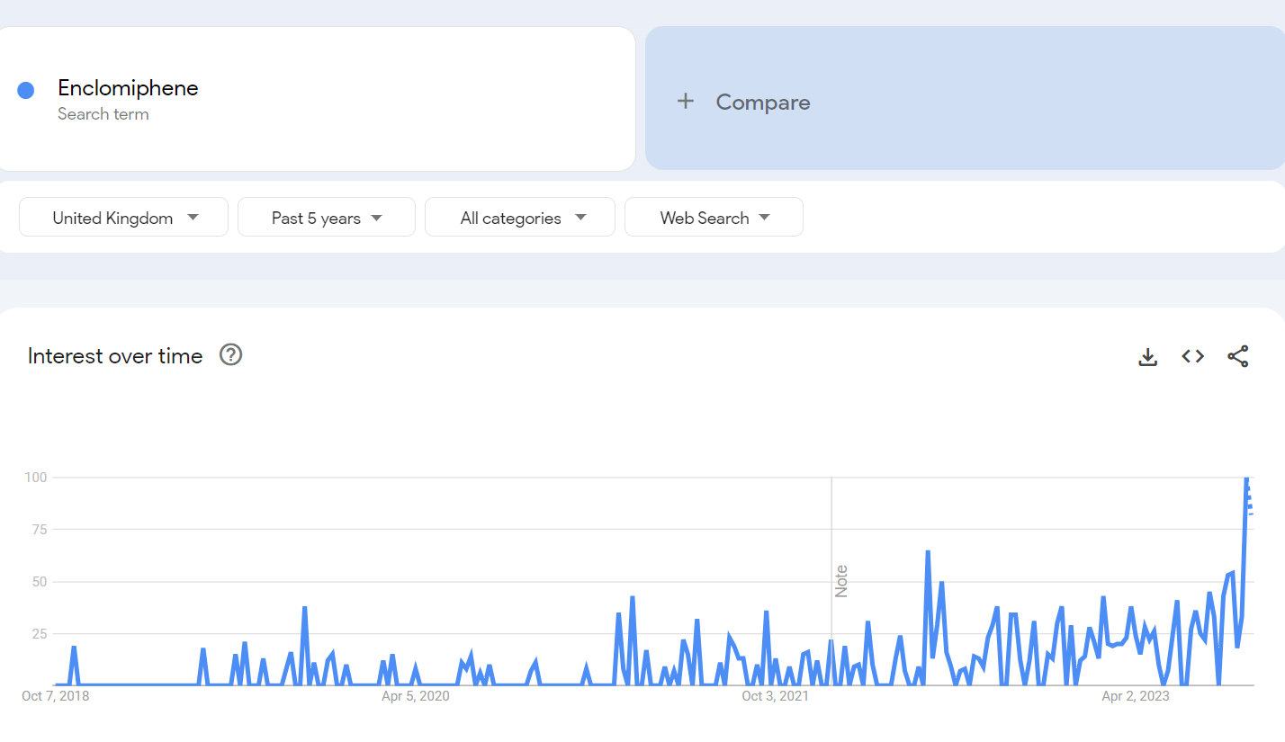Click the Oct 3, 2021 axis label
The image size is (1285, 742).
pos(775,696)
